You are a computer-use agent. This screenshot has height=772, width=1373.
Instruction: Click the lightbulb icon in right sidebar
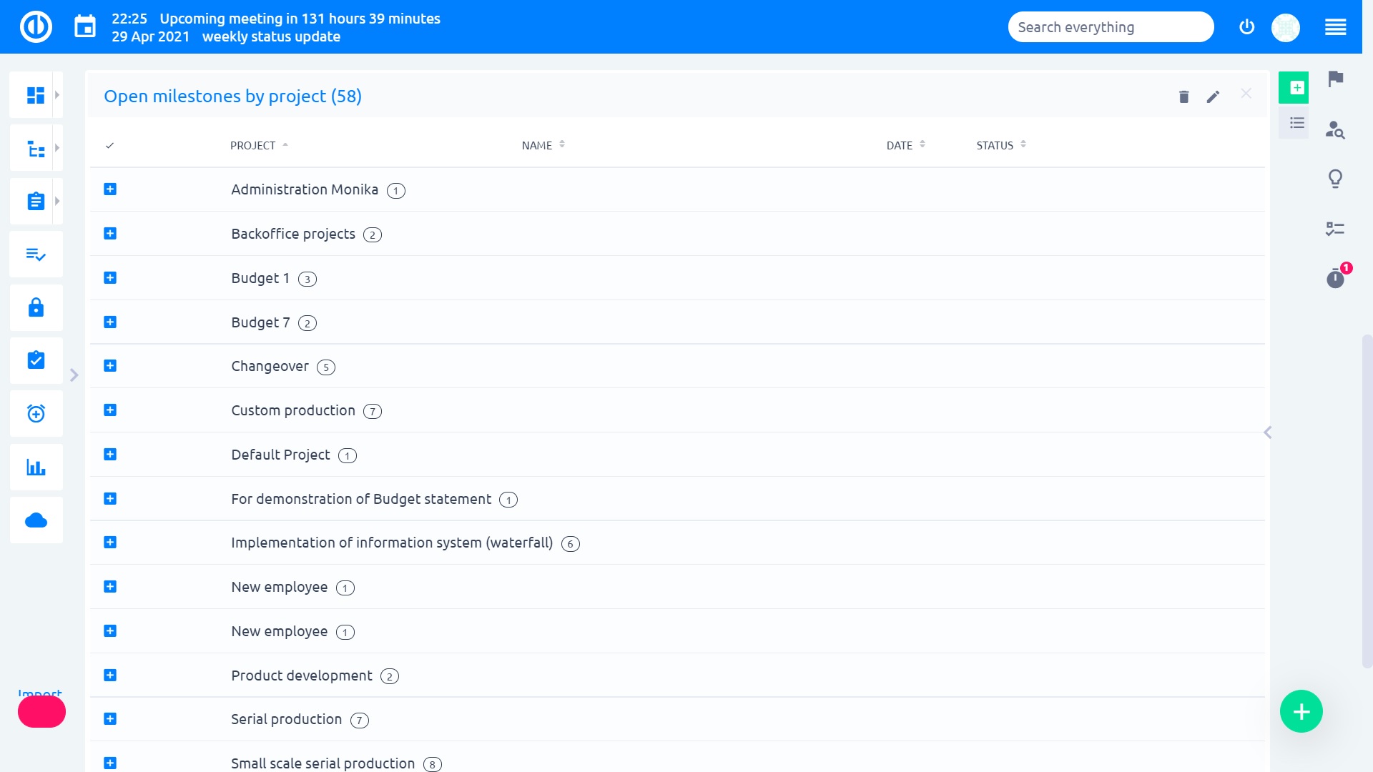click(1335, 178)
